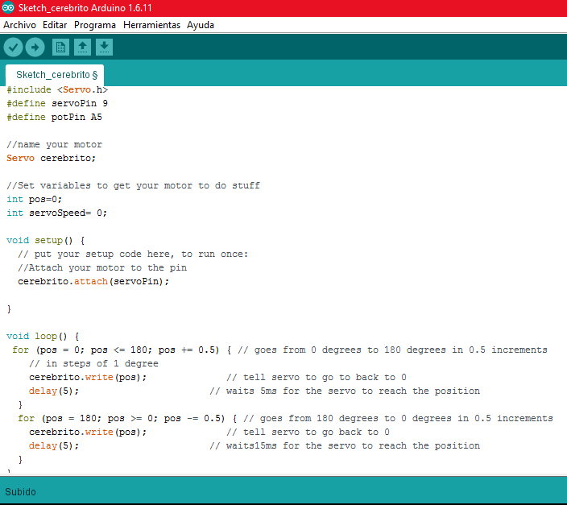Click the '#define servoPin 9' line

pyautogui.click(x=57, y=103)
